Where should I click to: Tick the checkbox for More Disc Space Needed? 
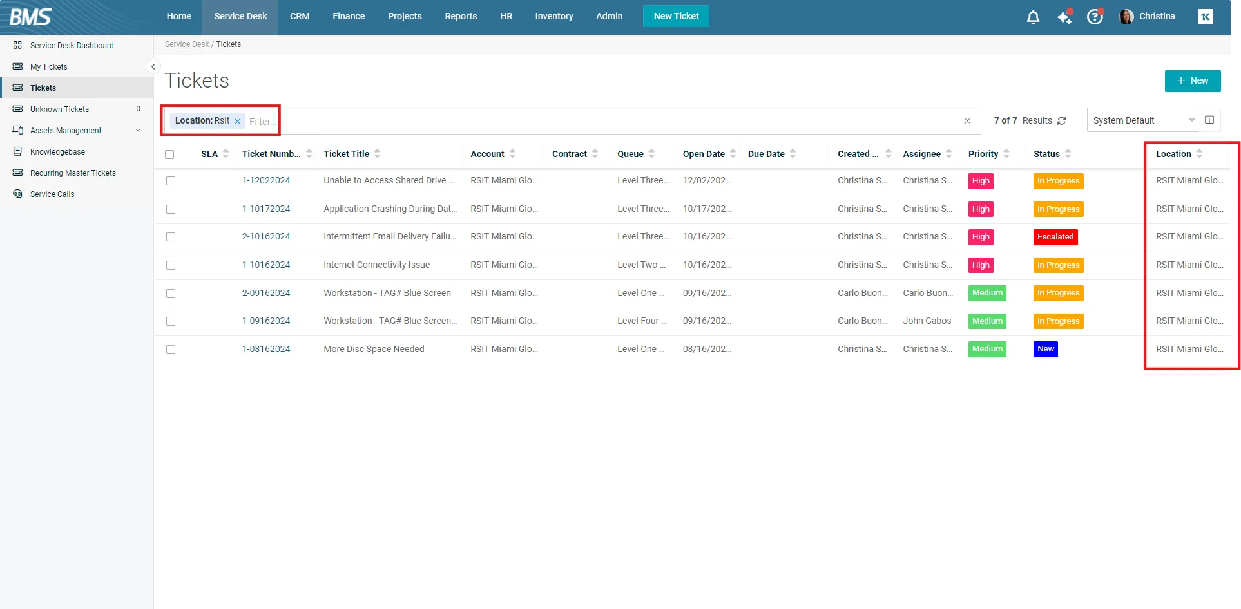[171, 350]
